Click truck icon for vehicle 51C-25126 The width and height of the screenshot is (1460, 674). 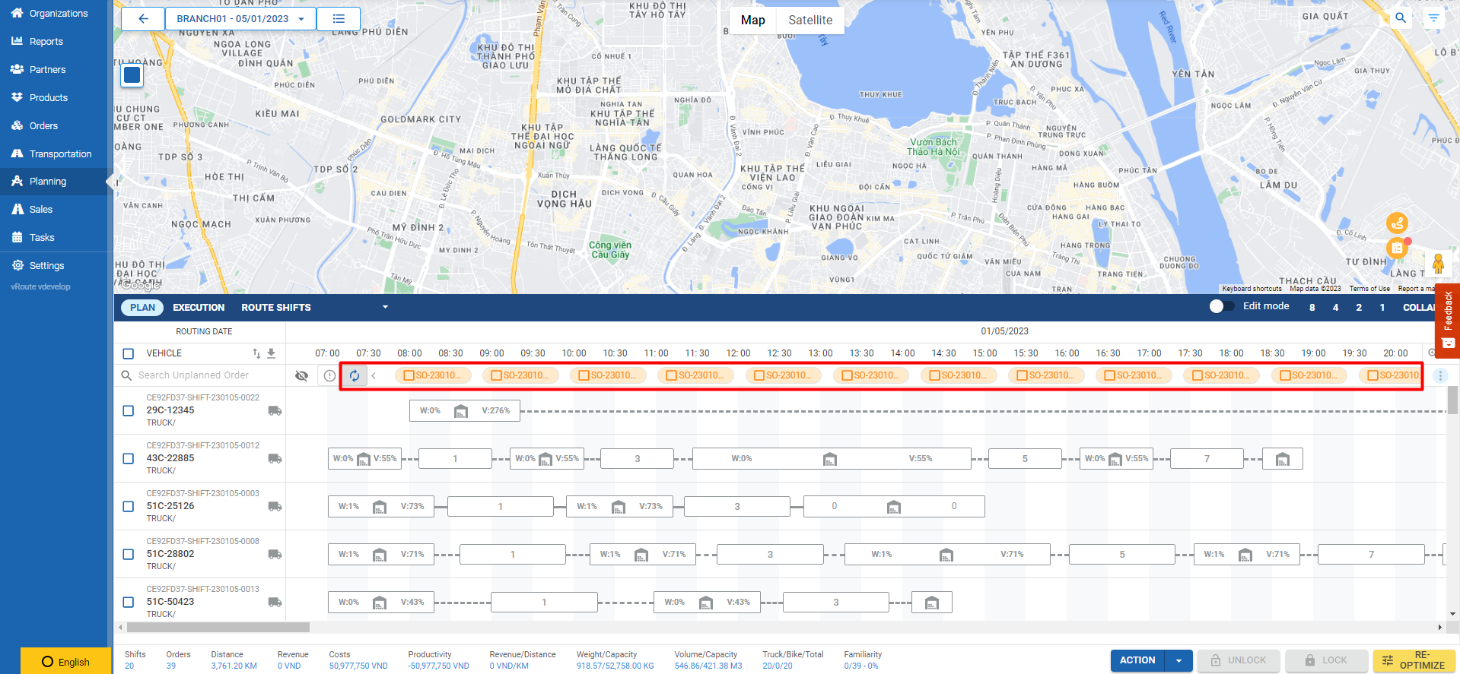[x=275, y=506]
